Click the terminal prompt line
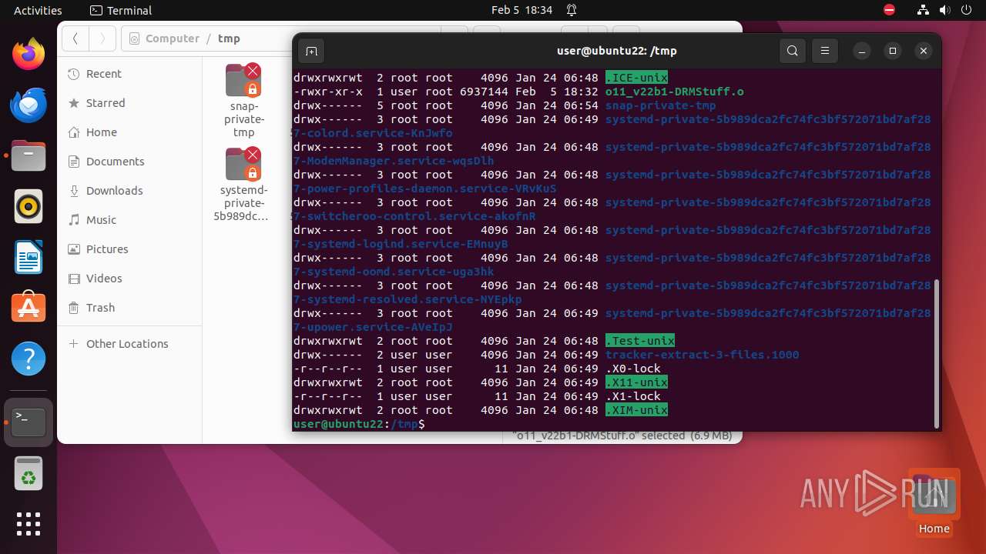986x554 pixels. click(359, 424)
